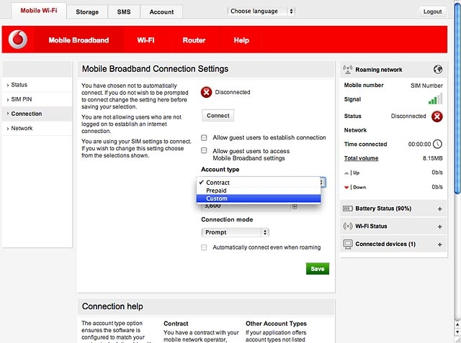Select Connection in the sidebar
The height and width of the screenshot is (343, 461).
point(37,114)
